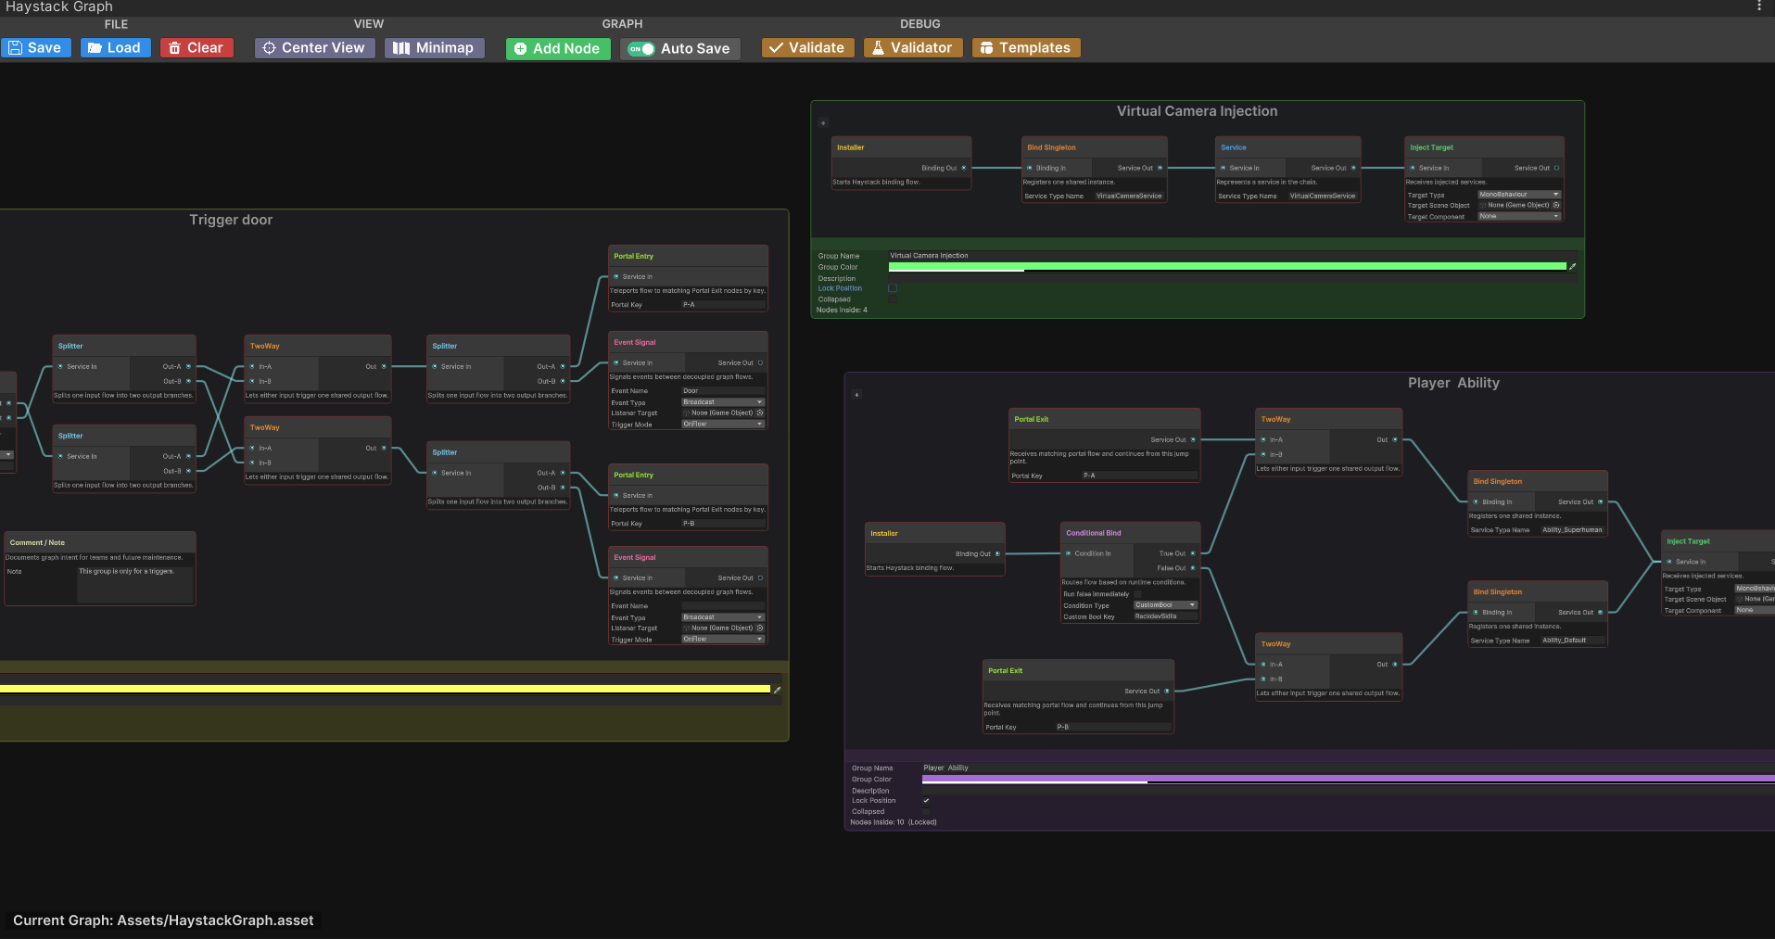Open Event Type dropdown for Door signal
The height and width of the screenshot is (939, 1775).
pyautogui.click(x=723, y=402)
